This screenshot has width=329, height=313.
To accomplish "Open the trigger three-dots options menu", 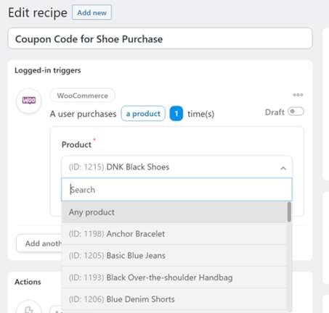I will click(298, 95).
